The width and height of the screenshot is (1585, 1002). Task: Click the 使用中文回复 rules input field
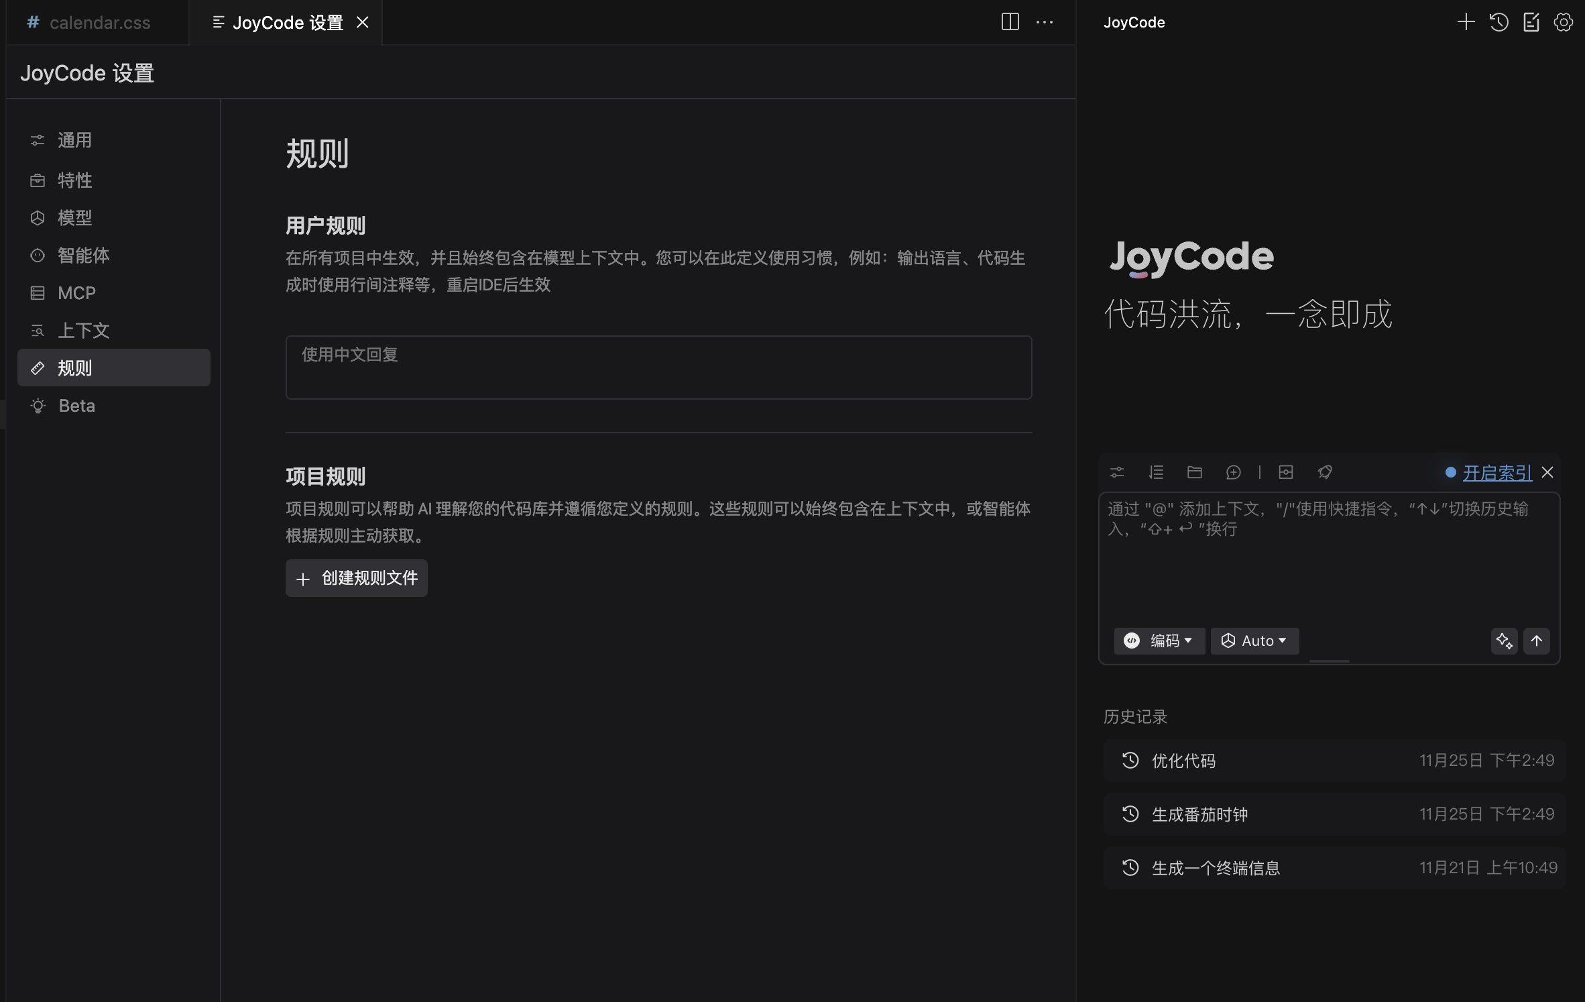tap(658, 367)
